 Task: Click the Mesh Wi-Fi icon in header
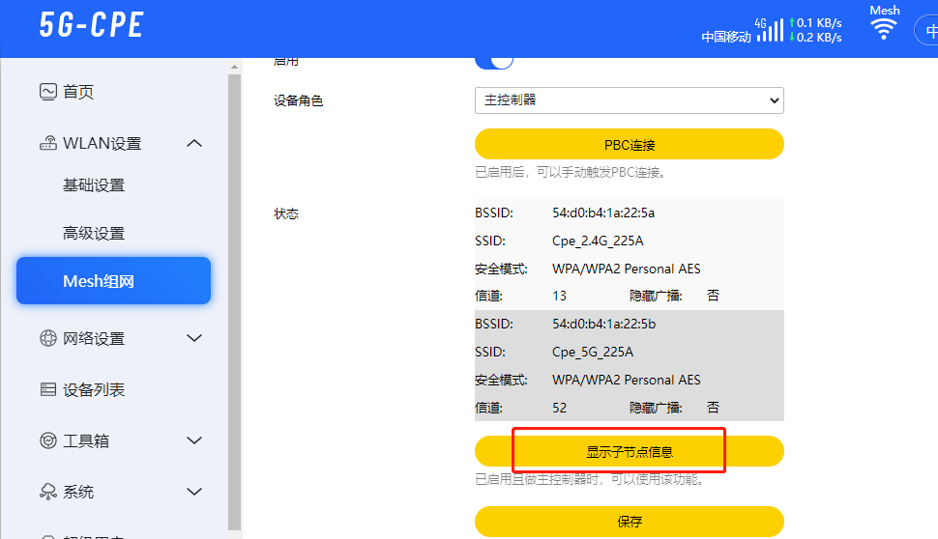click(x=883, y=28)
